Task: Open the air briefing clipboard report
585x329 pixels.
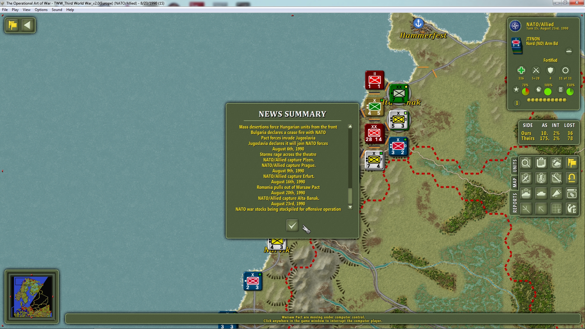Action: pos(526,178)
